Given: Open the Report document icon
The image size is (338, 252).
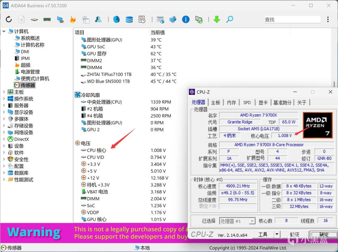Looking at the screenshot, I should point(22,19).
